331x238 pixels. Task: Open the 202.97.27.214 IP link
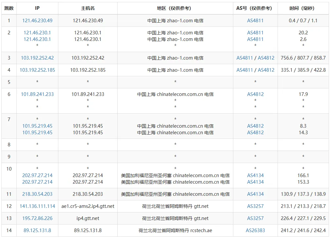pos(37,175)
